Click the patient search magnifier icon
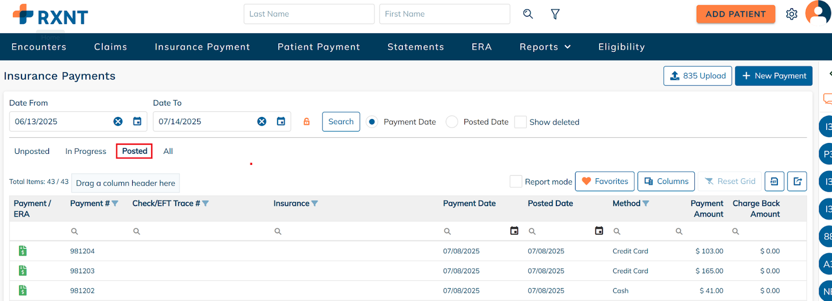 click(x=528, y=14)
